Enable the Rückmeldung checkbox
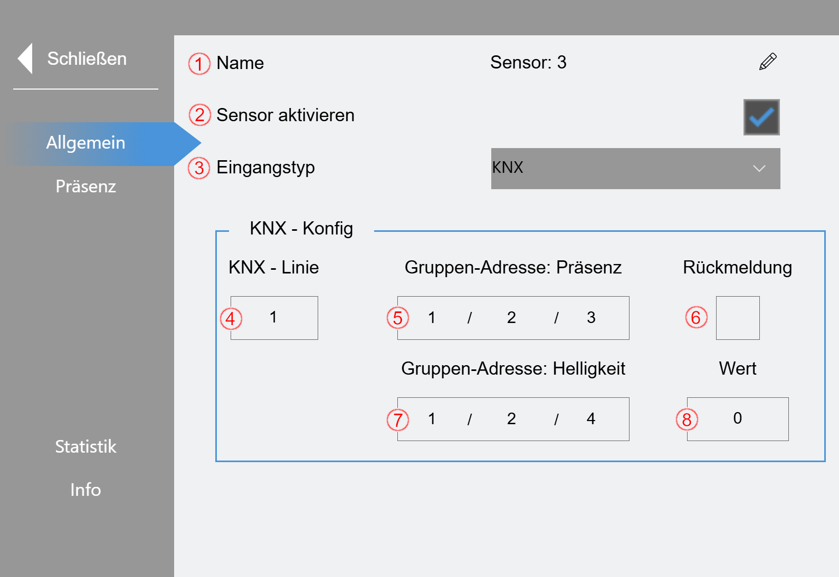Viewport: 839px width, 577px height. click(x=738, y=318)
